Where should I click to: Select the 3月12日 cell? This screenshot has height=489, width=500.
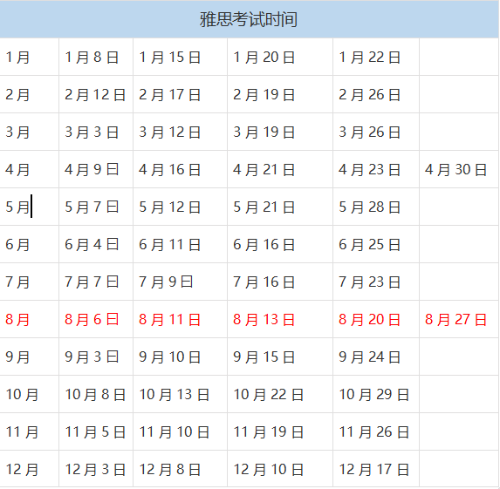[x=180, y=132]
